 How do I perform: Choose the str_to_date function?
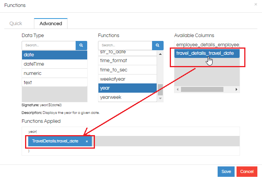point(127,53)
